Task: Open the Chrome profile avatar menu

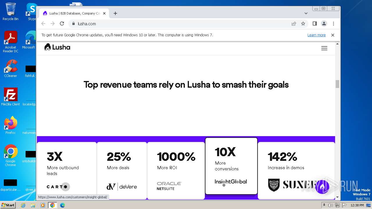Action: pos(324,24)
